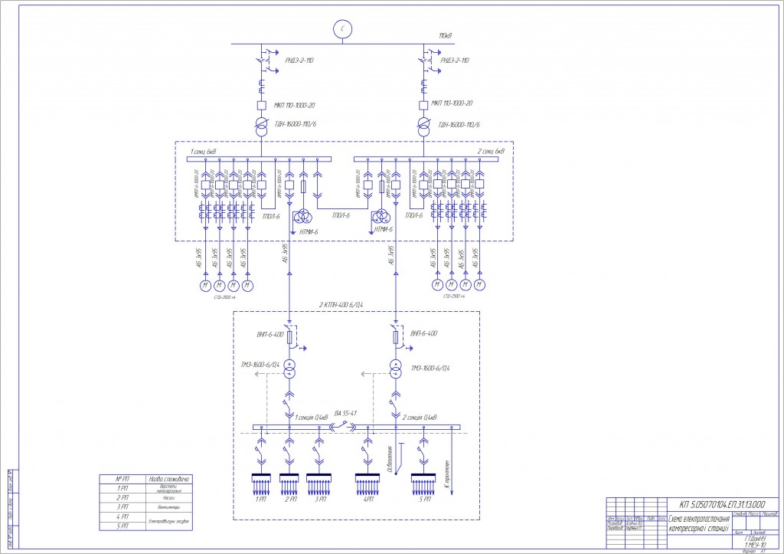Select the '1 секция 0,4кВ' bus label
The width and height of the screenshot is (784, 554).
312,417
